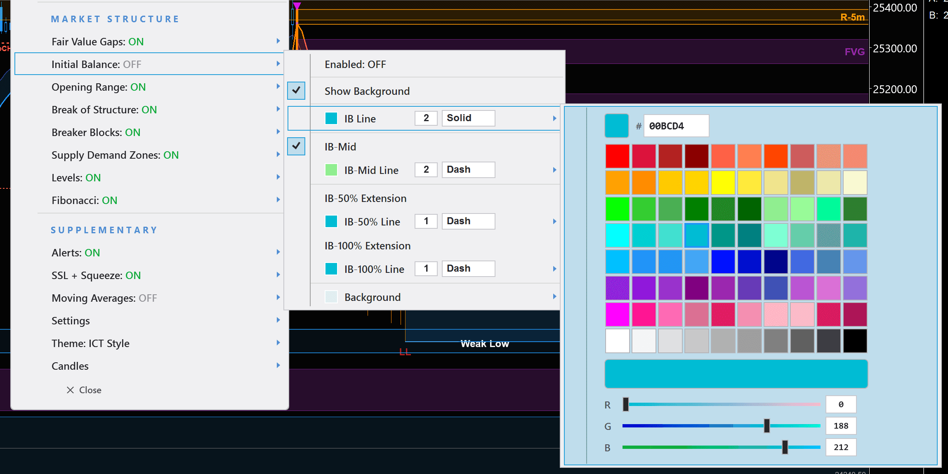This screenshot has height=474, width=948.
Task: Click the color preview square next to hex field
Action: point(617,126)
